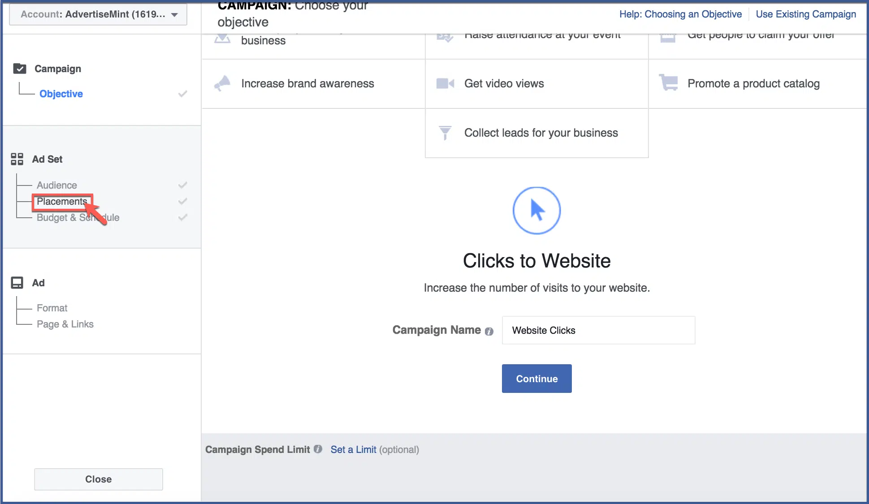
Task: Click the circled cursor icon above Clicks to Website
Action: tap(536, 210)
